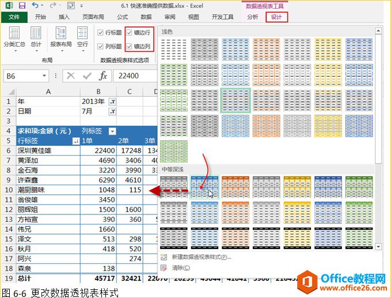Screen dimensions: 391x298
Task: Open the 文件 tab
Action: click(14, 17)
